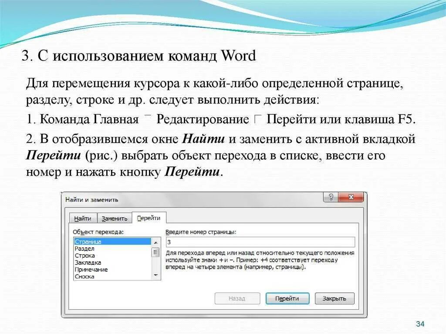Click the Перейти button
Image resolution: width=446 pixels, height=334 pixels.
[x=287, y=298]
